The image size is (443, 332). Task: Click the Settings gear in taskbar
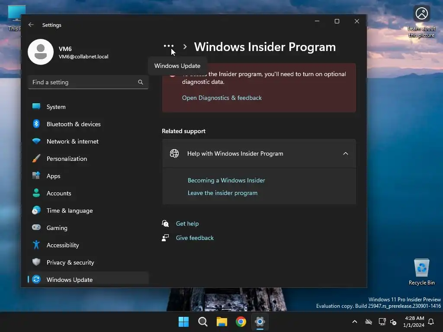click(260, 322)
